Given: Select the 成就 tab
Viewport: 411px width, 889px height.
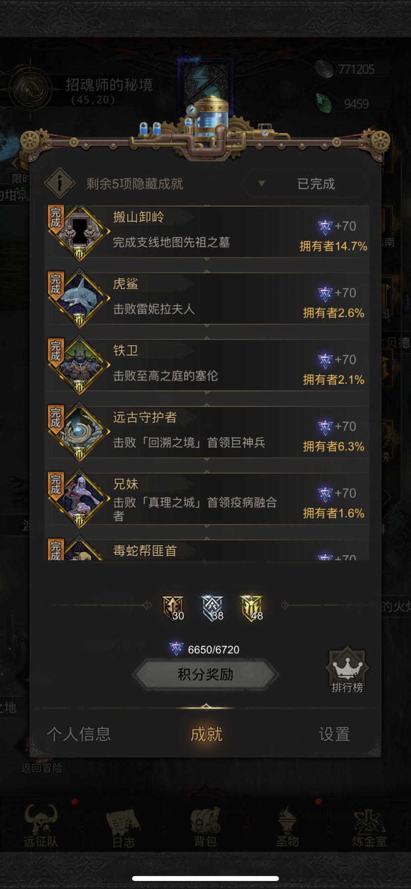Looking at the screenshot, I should (206, 734).
